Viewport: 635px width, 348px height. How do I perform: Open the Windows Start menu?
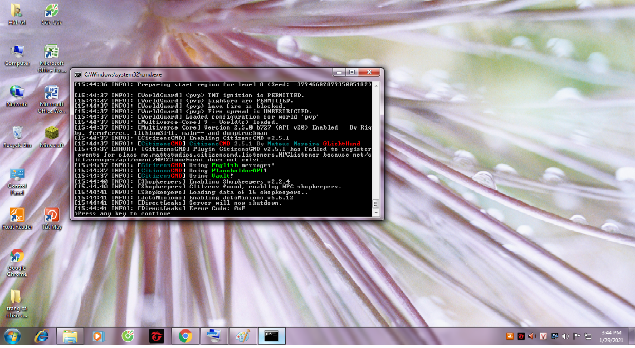pos(12,336)
